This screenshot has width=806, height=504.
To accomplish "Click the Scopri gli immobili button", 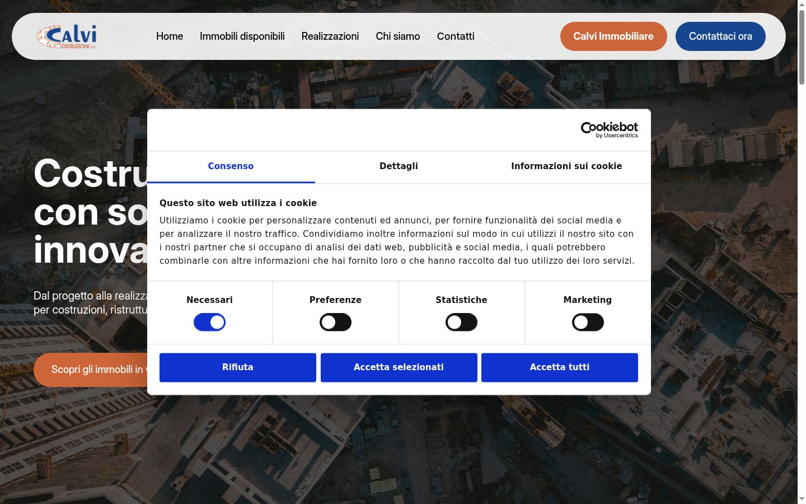I will (x=91, y=370).
